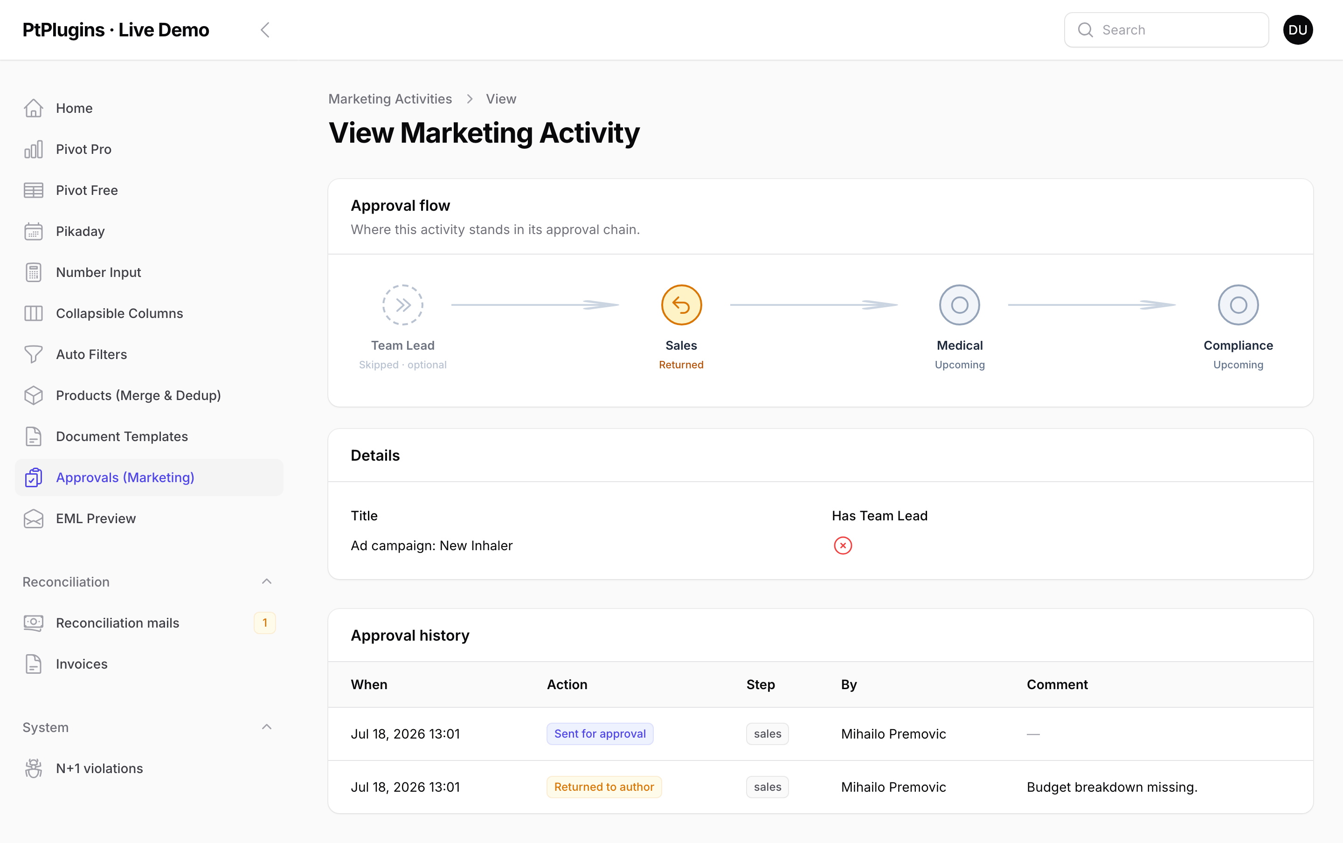Click 'Skipped · optional' under Team Lead
The image size is (1343, 843).
(x=402, y=365)
